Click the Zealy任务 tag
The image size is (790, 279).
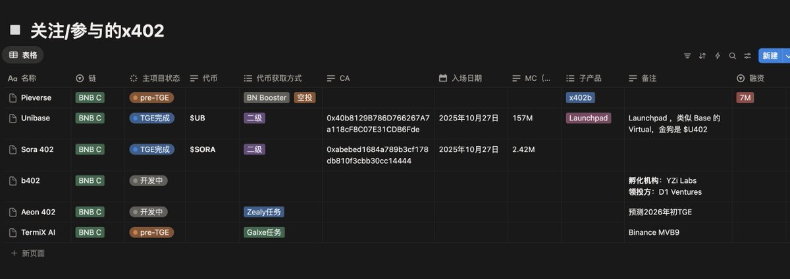click(x=264, y=212)
